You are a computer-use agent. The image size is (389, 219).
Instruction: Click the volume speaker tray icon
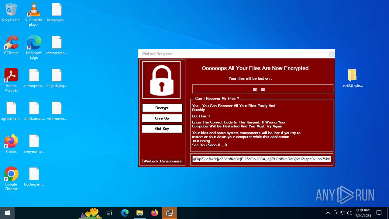pyautogui.click(x=350, y=213)
